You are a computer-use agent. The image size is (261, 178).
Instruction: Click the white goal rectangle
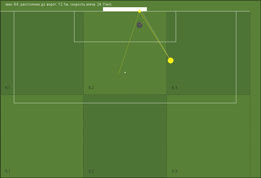[x=125, y=9]
